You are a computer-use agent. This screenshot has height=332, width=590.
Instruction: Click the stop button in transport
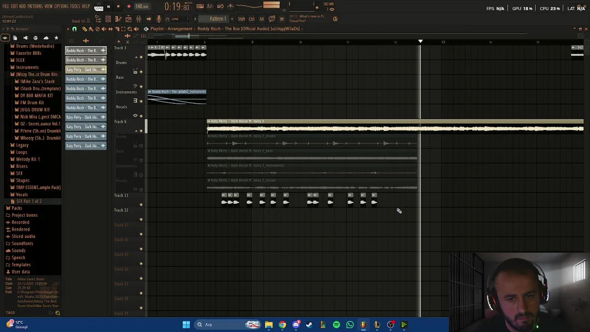[118, 7]
